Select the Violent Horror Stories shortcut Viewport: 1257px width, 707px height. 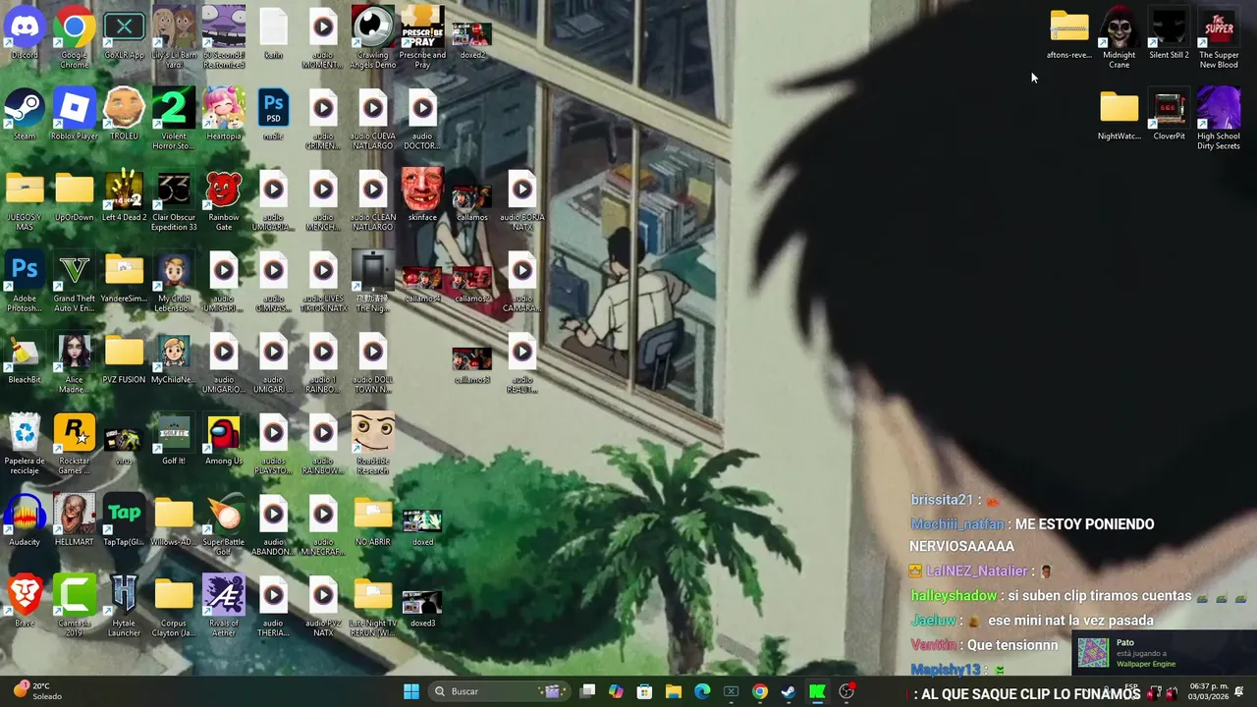tap(174, 119)
